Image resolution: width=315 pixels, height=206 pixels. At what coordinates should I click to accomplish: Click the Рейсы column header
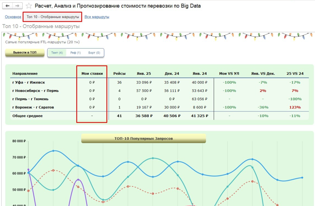pyautogui.click(x=119, y=74)
